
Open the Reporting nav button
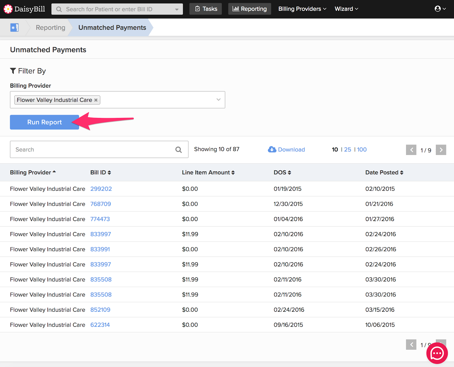tap(250, 9)
